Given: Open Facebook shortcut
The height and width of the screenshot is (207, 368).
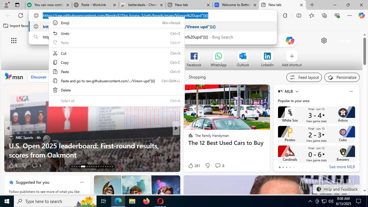Looking at the screenshot, I should 194,59.
